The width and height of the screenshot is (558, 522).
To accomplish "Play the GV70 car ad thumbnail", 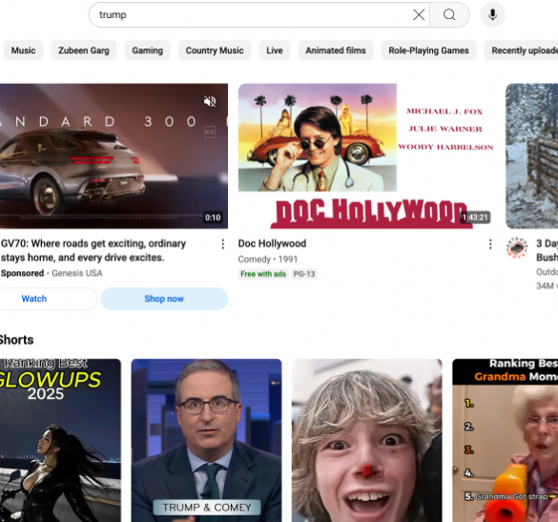I will click(x=114, y=156).
